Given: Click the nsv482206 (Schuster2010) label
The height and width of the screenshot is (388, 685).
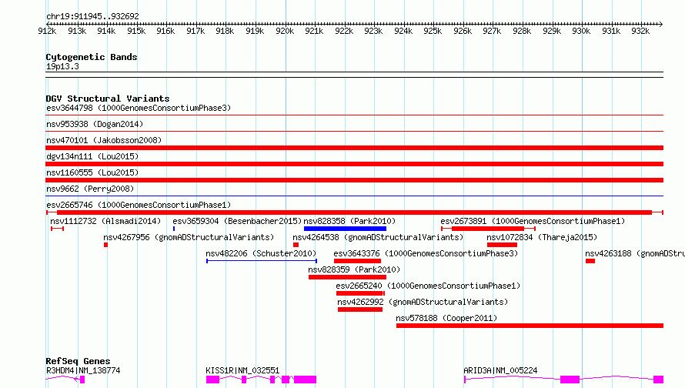Looking at the screenshot, I should point(261,253).
